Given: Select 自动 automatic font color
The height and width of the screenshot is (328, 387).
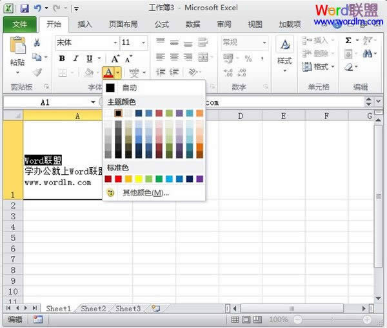Looking at the screenshot, I should (x=129, y=87).
